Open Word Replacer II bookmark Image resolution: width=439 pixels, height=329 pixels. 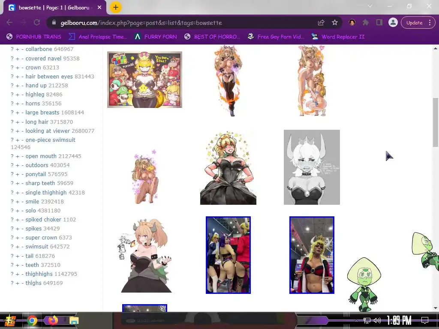338,37
